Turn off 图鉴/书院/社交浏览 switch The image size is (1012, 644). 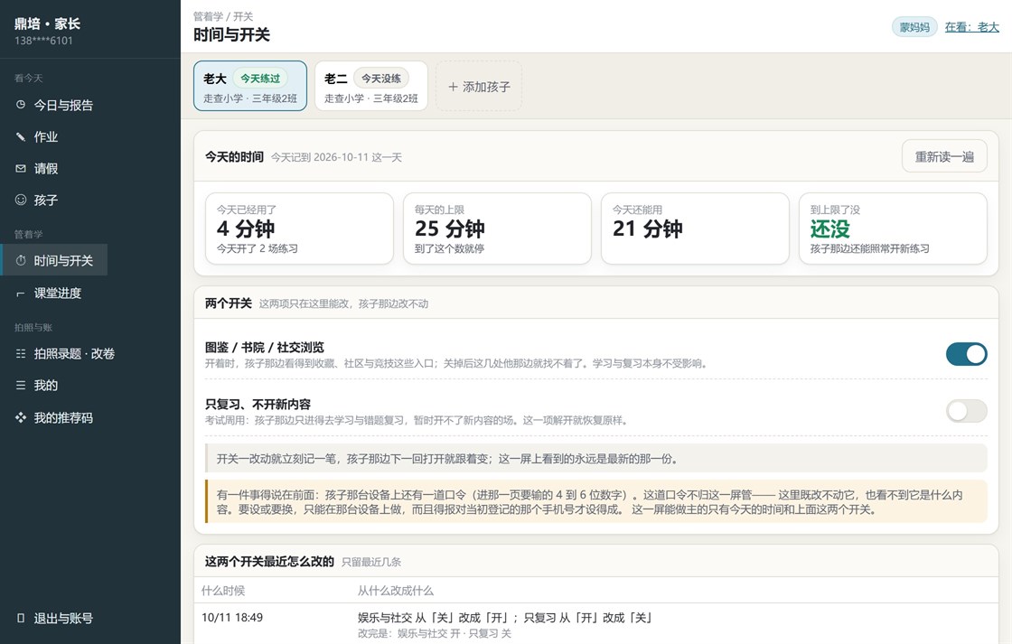(966, 354)
